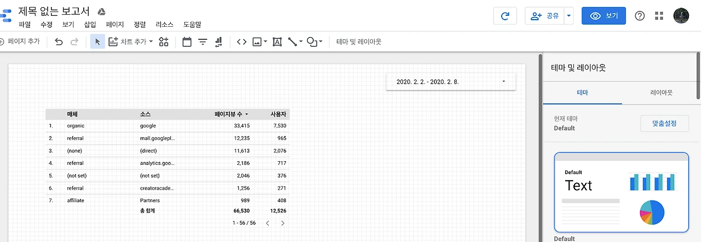Viewport: 701px width, 242px height.
Task: Open the share options dropdown arrow
Action: [568, 16]
